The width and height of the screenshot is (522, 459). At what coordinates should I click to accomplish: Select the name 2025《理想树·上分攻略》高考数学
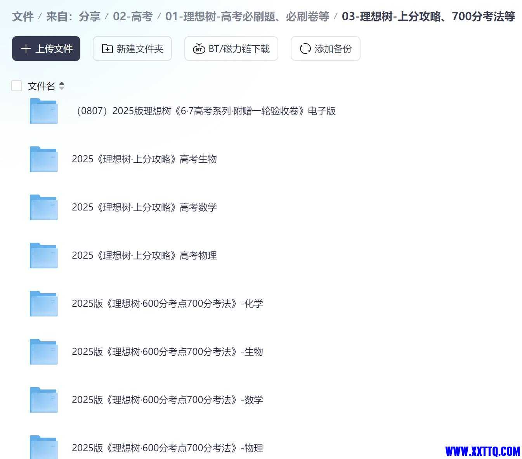144,207
